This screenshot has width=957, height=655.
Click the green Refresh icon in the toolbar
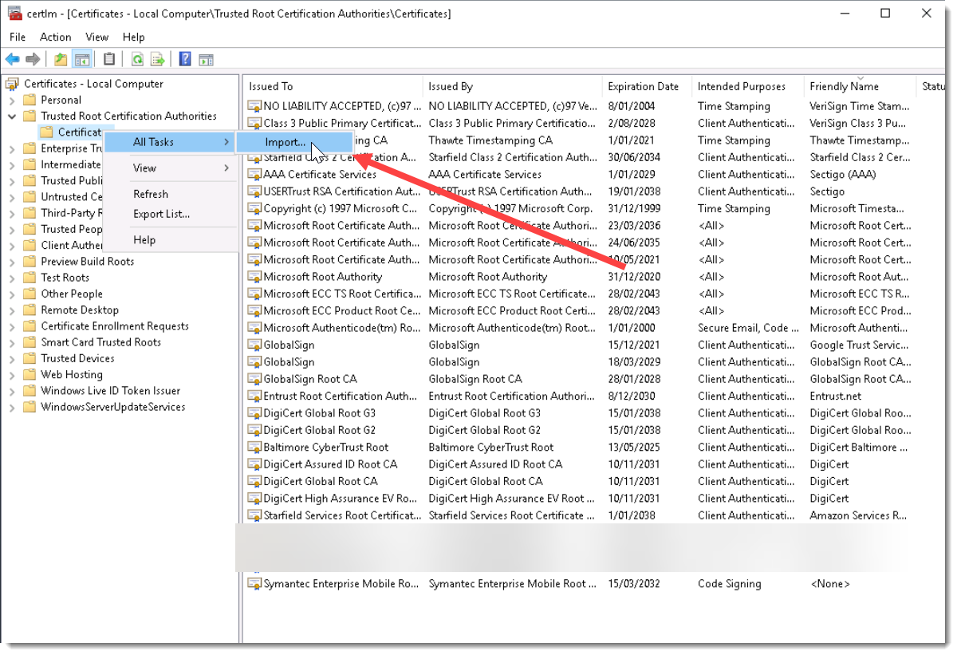pos(137,59)
